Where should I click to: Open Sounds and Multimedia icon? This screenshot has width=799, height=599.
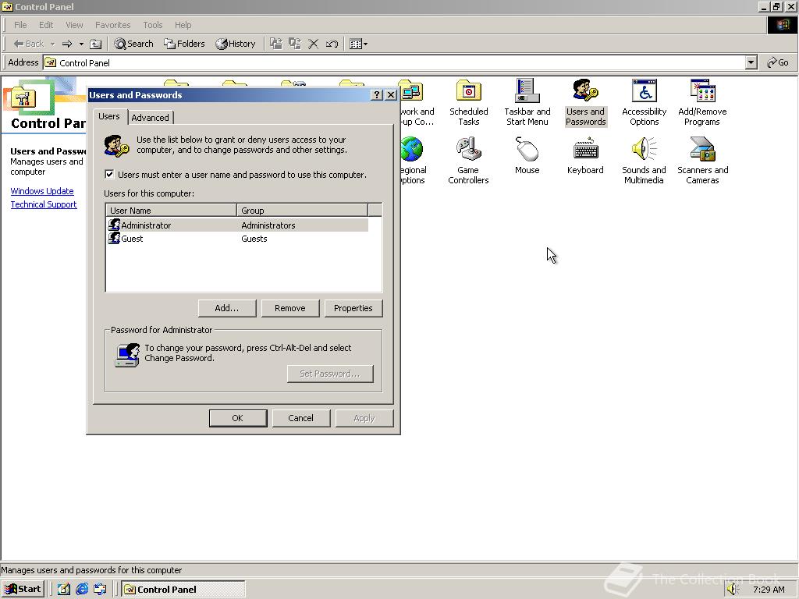coord(644,161)
